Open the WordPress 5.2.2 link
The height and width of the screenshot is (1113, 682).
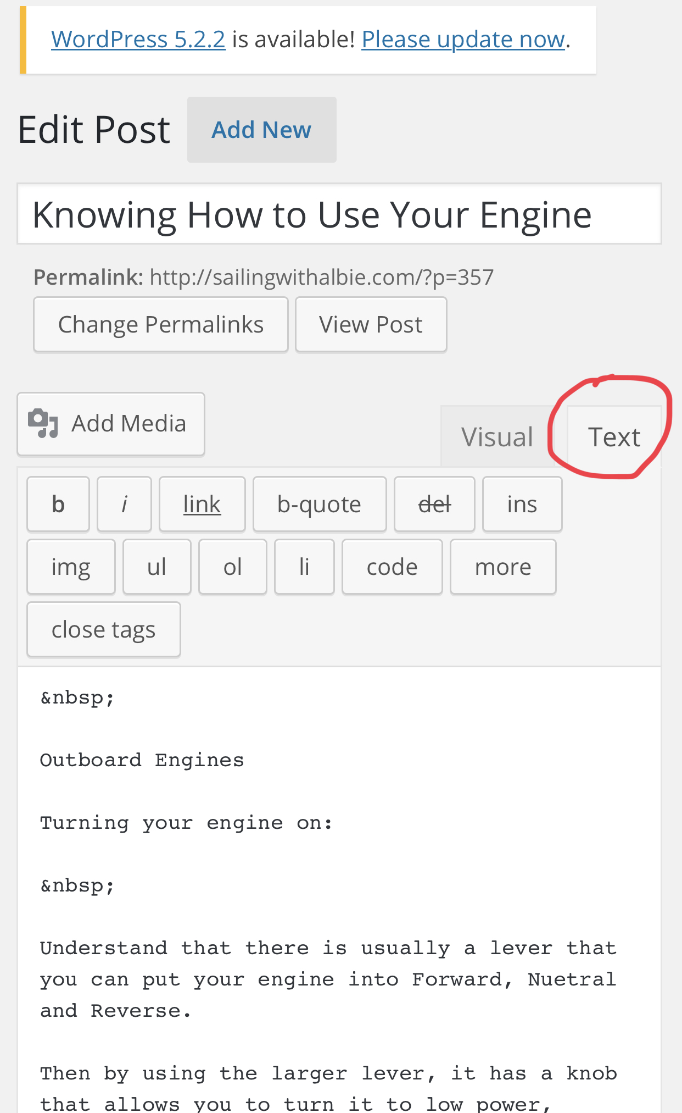tap(138, 40)
